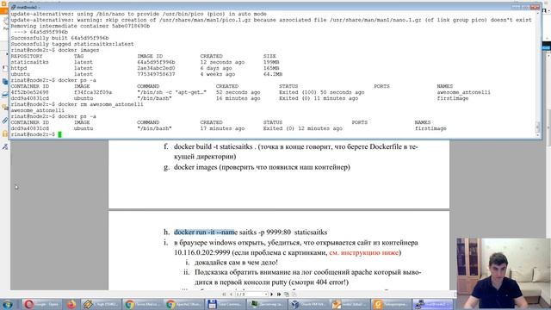Click the webcam video thumbnail
Screen dimensions: 551x310
[x=503, y=274]
